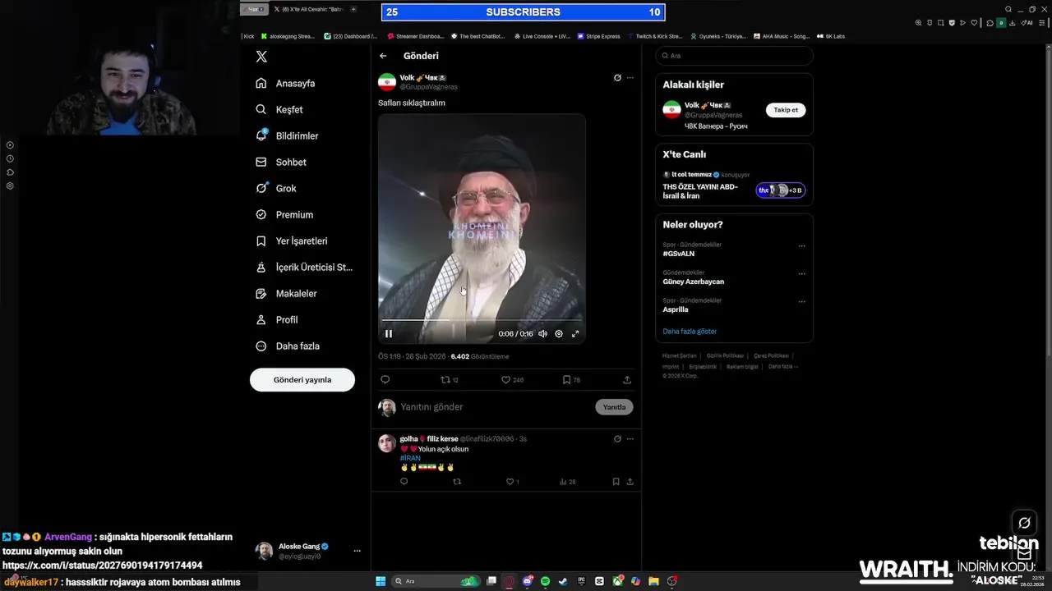Open Yer İşaretleri bookmarks
Image resolution: width=1052 pixels, height=591 pixels.
coord(292,241)
